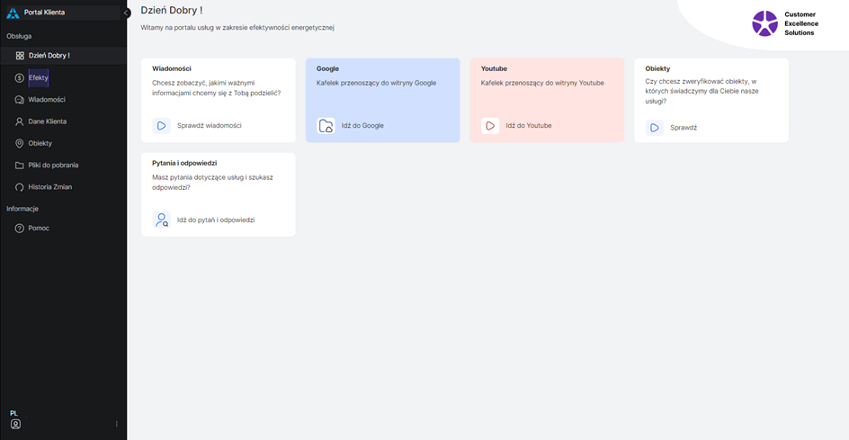
Task: Click the Pomoc question mark icon
Action: 20,229
